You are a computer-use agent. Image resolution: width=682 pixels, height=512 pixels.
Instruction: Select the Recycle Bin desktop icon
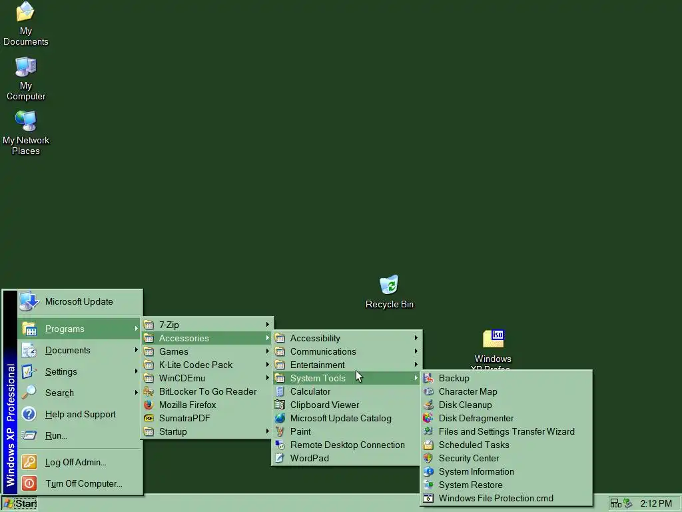(x=389, y=285)
